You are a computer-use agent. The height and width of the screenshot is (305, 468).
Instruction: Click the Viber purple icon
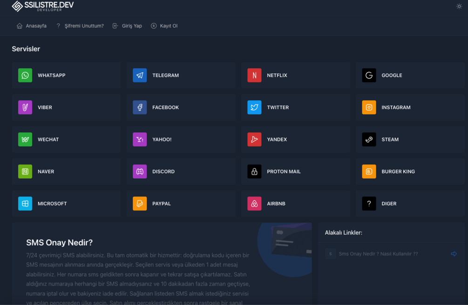(x=25, y=107)
